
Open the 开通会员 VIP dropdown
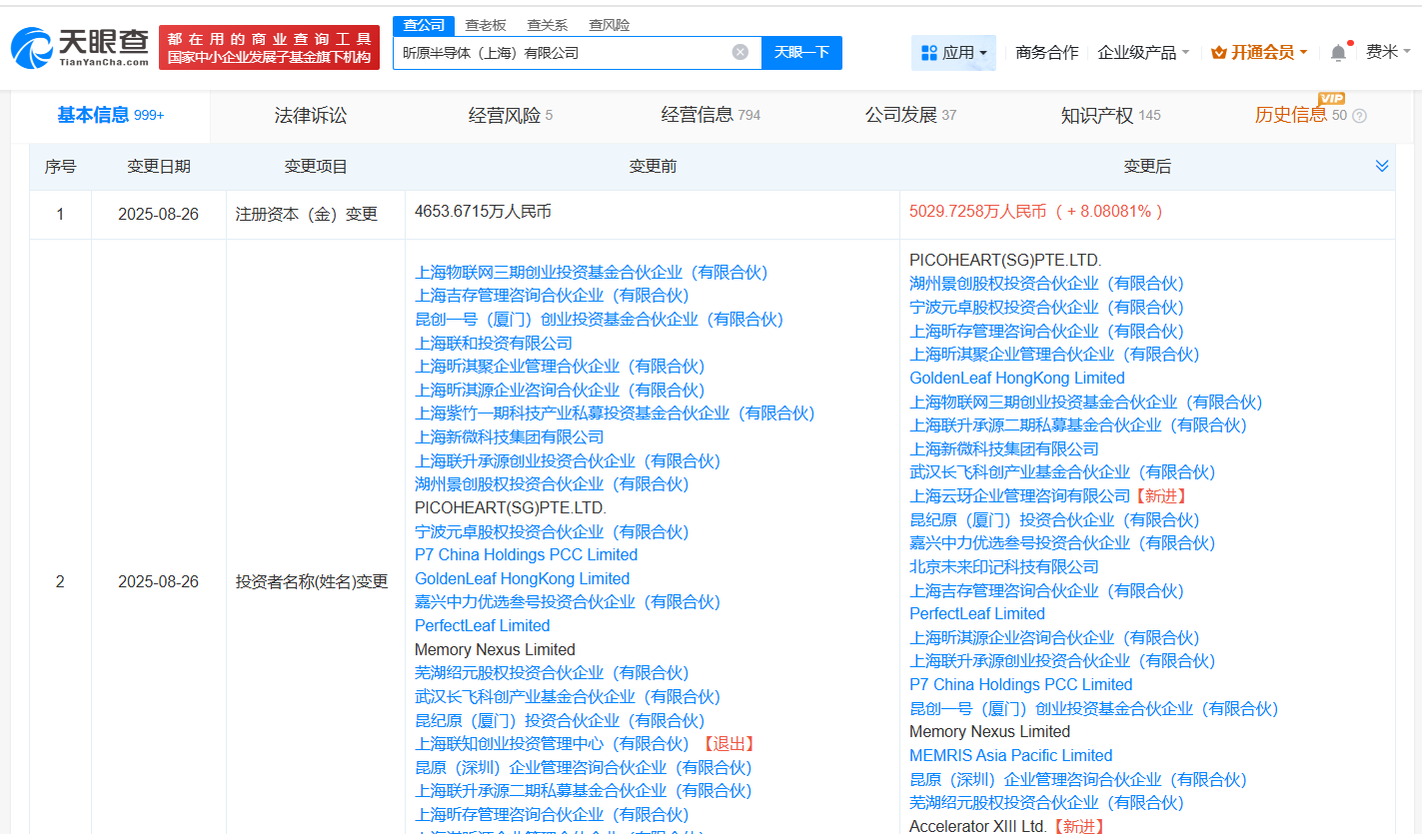pos(1259,53)
